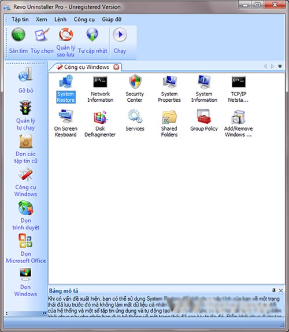Select the System Information tool

pos(204,89)
